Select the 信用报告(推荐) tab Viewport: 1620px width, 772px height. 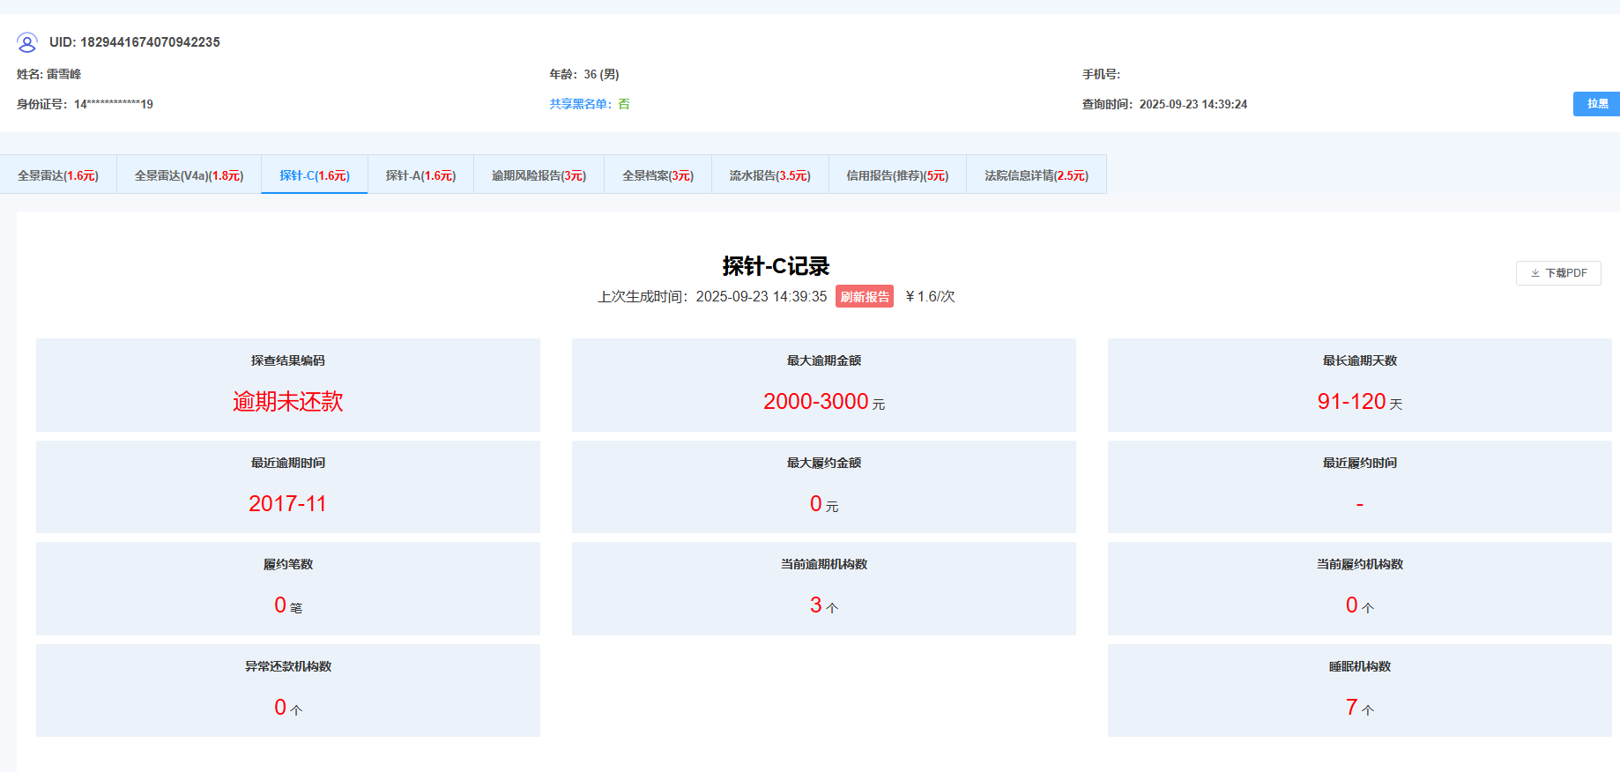click(897, 175)
